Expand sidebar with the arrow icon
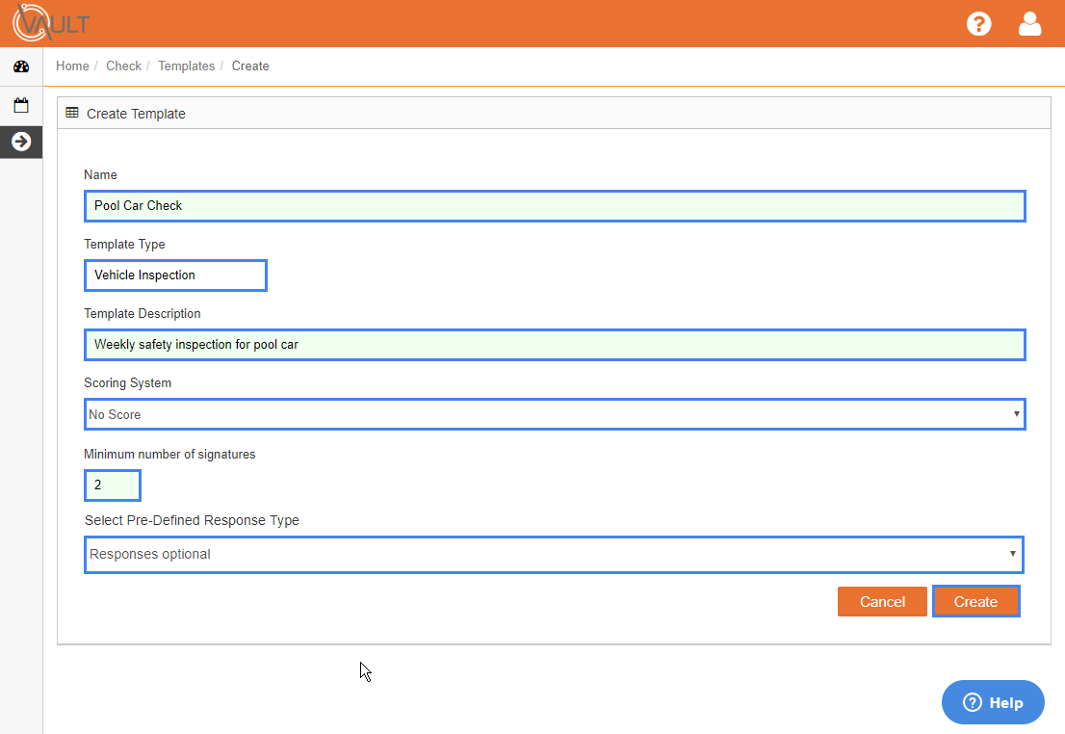Image resolution: width=1065 pixels, height=734 pixels. coord(21,142)
